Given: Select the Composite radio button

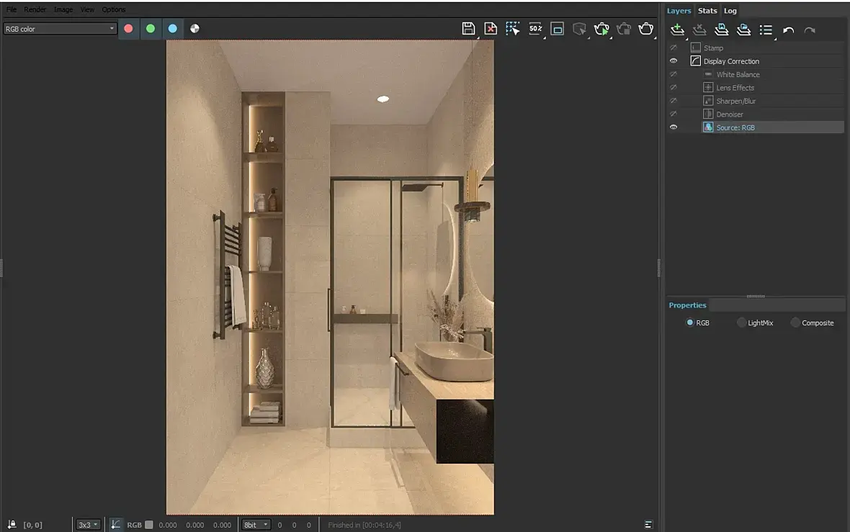Looking at the screenshot, I should pos(795,323).
